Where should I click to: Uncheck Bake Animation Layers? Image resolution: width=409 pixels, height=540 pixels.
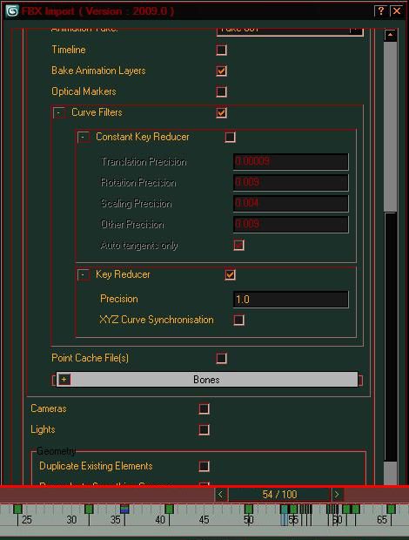[x=222, y=71]
